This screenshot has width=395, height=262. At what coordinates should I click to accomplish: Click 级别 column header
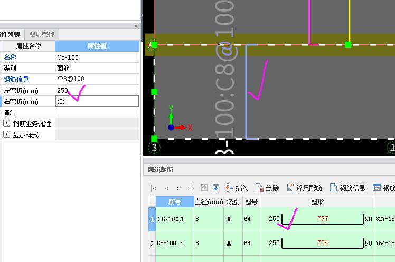coord(233,202)
